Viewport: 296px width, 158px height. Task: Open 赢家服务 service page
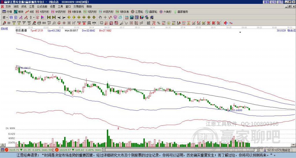point(181,12)
